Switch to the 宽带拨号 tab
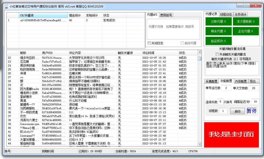The width and height of the screenshot is (264, 159). coord(166,15)
